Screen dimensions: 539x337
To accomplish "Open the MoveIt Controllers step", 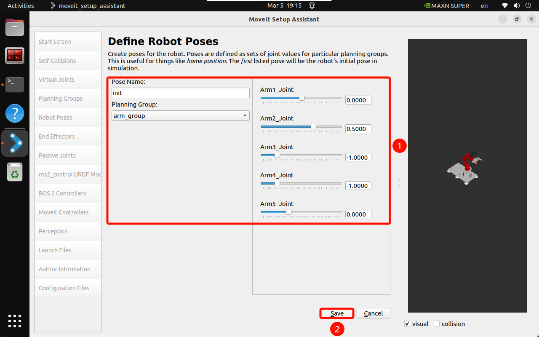I will (x=68, y=212).
